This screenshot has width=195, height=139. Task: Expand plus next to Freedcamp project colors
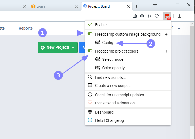click(x=166, y=51)
